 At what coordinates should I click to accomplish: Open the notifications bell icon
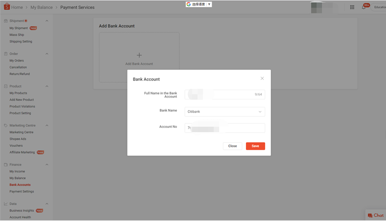(364, 7)
